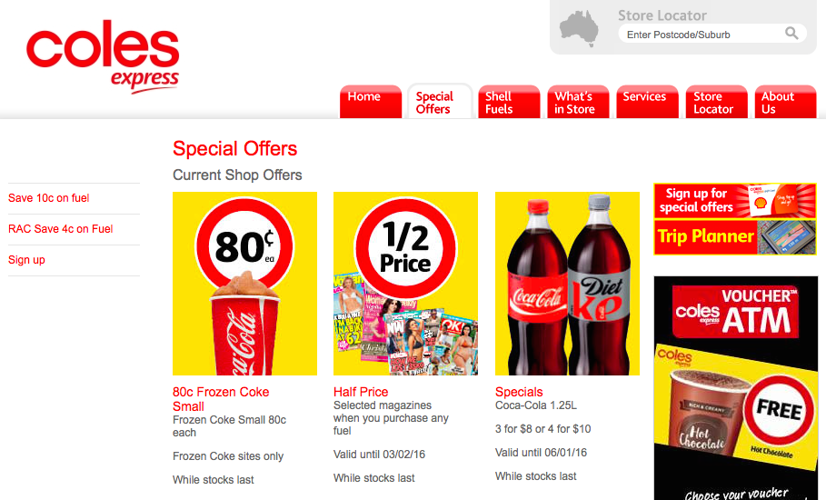Screen dimensions: 826x500
Task: Click the 1/2 Price magazines image
Action: (x=405, y=284)
